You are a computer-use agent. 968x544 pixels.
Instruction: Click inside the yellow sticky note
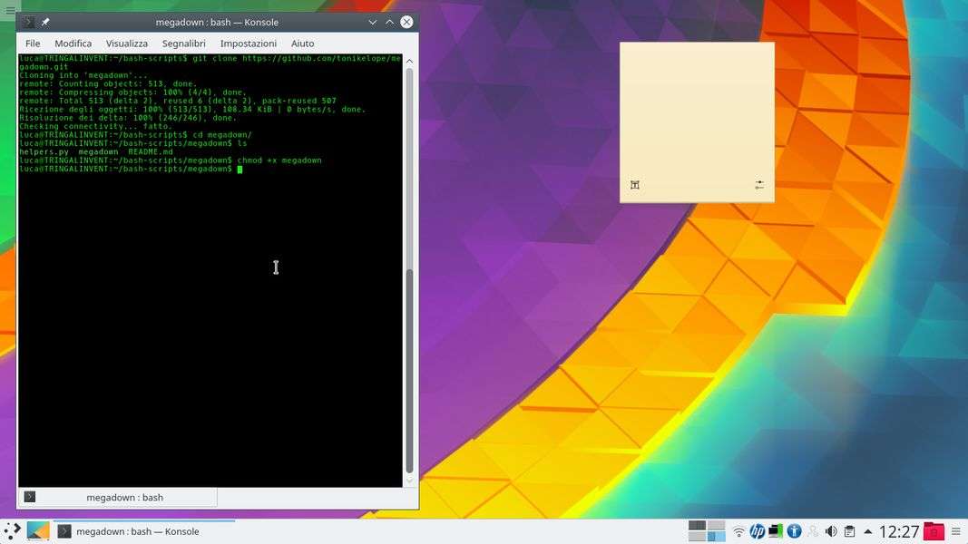(697, 109)
